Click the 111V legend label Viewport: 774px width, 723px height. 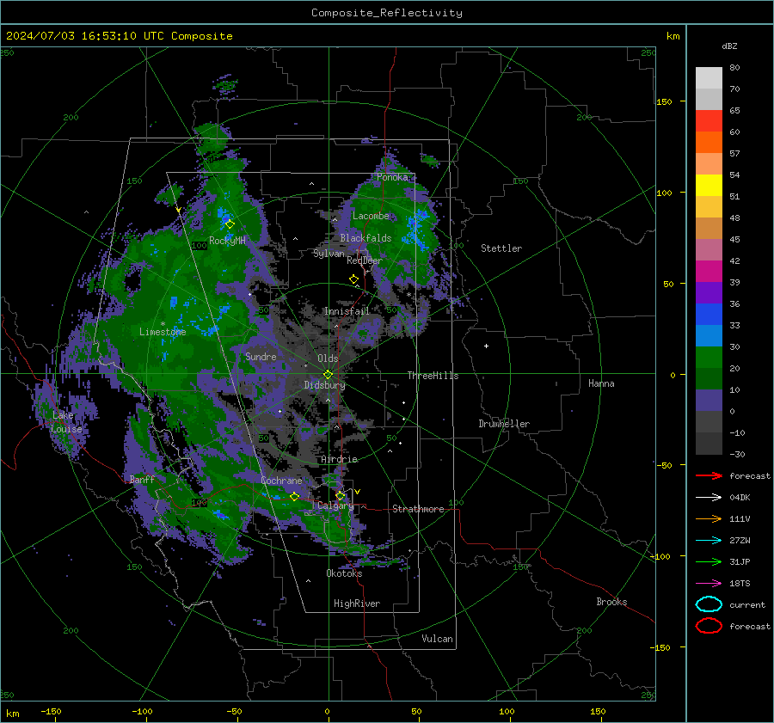pyautogui.click(x=740, y=518)
